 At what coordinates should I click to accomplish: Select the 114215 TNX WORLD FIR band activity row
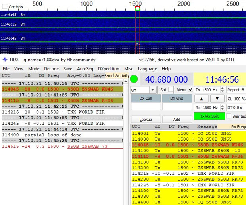pos(62,112)
